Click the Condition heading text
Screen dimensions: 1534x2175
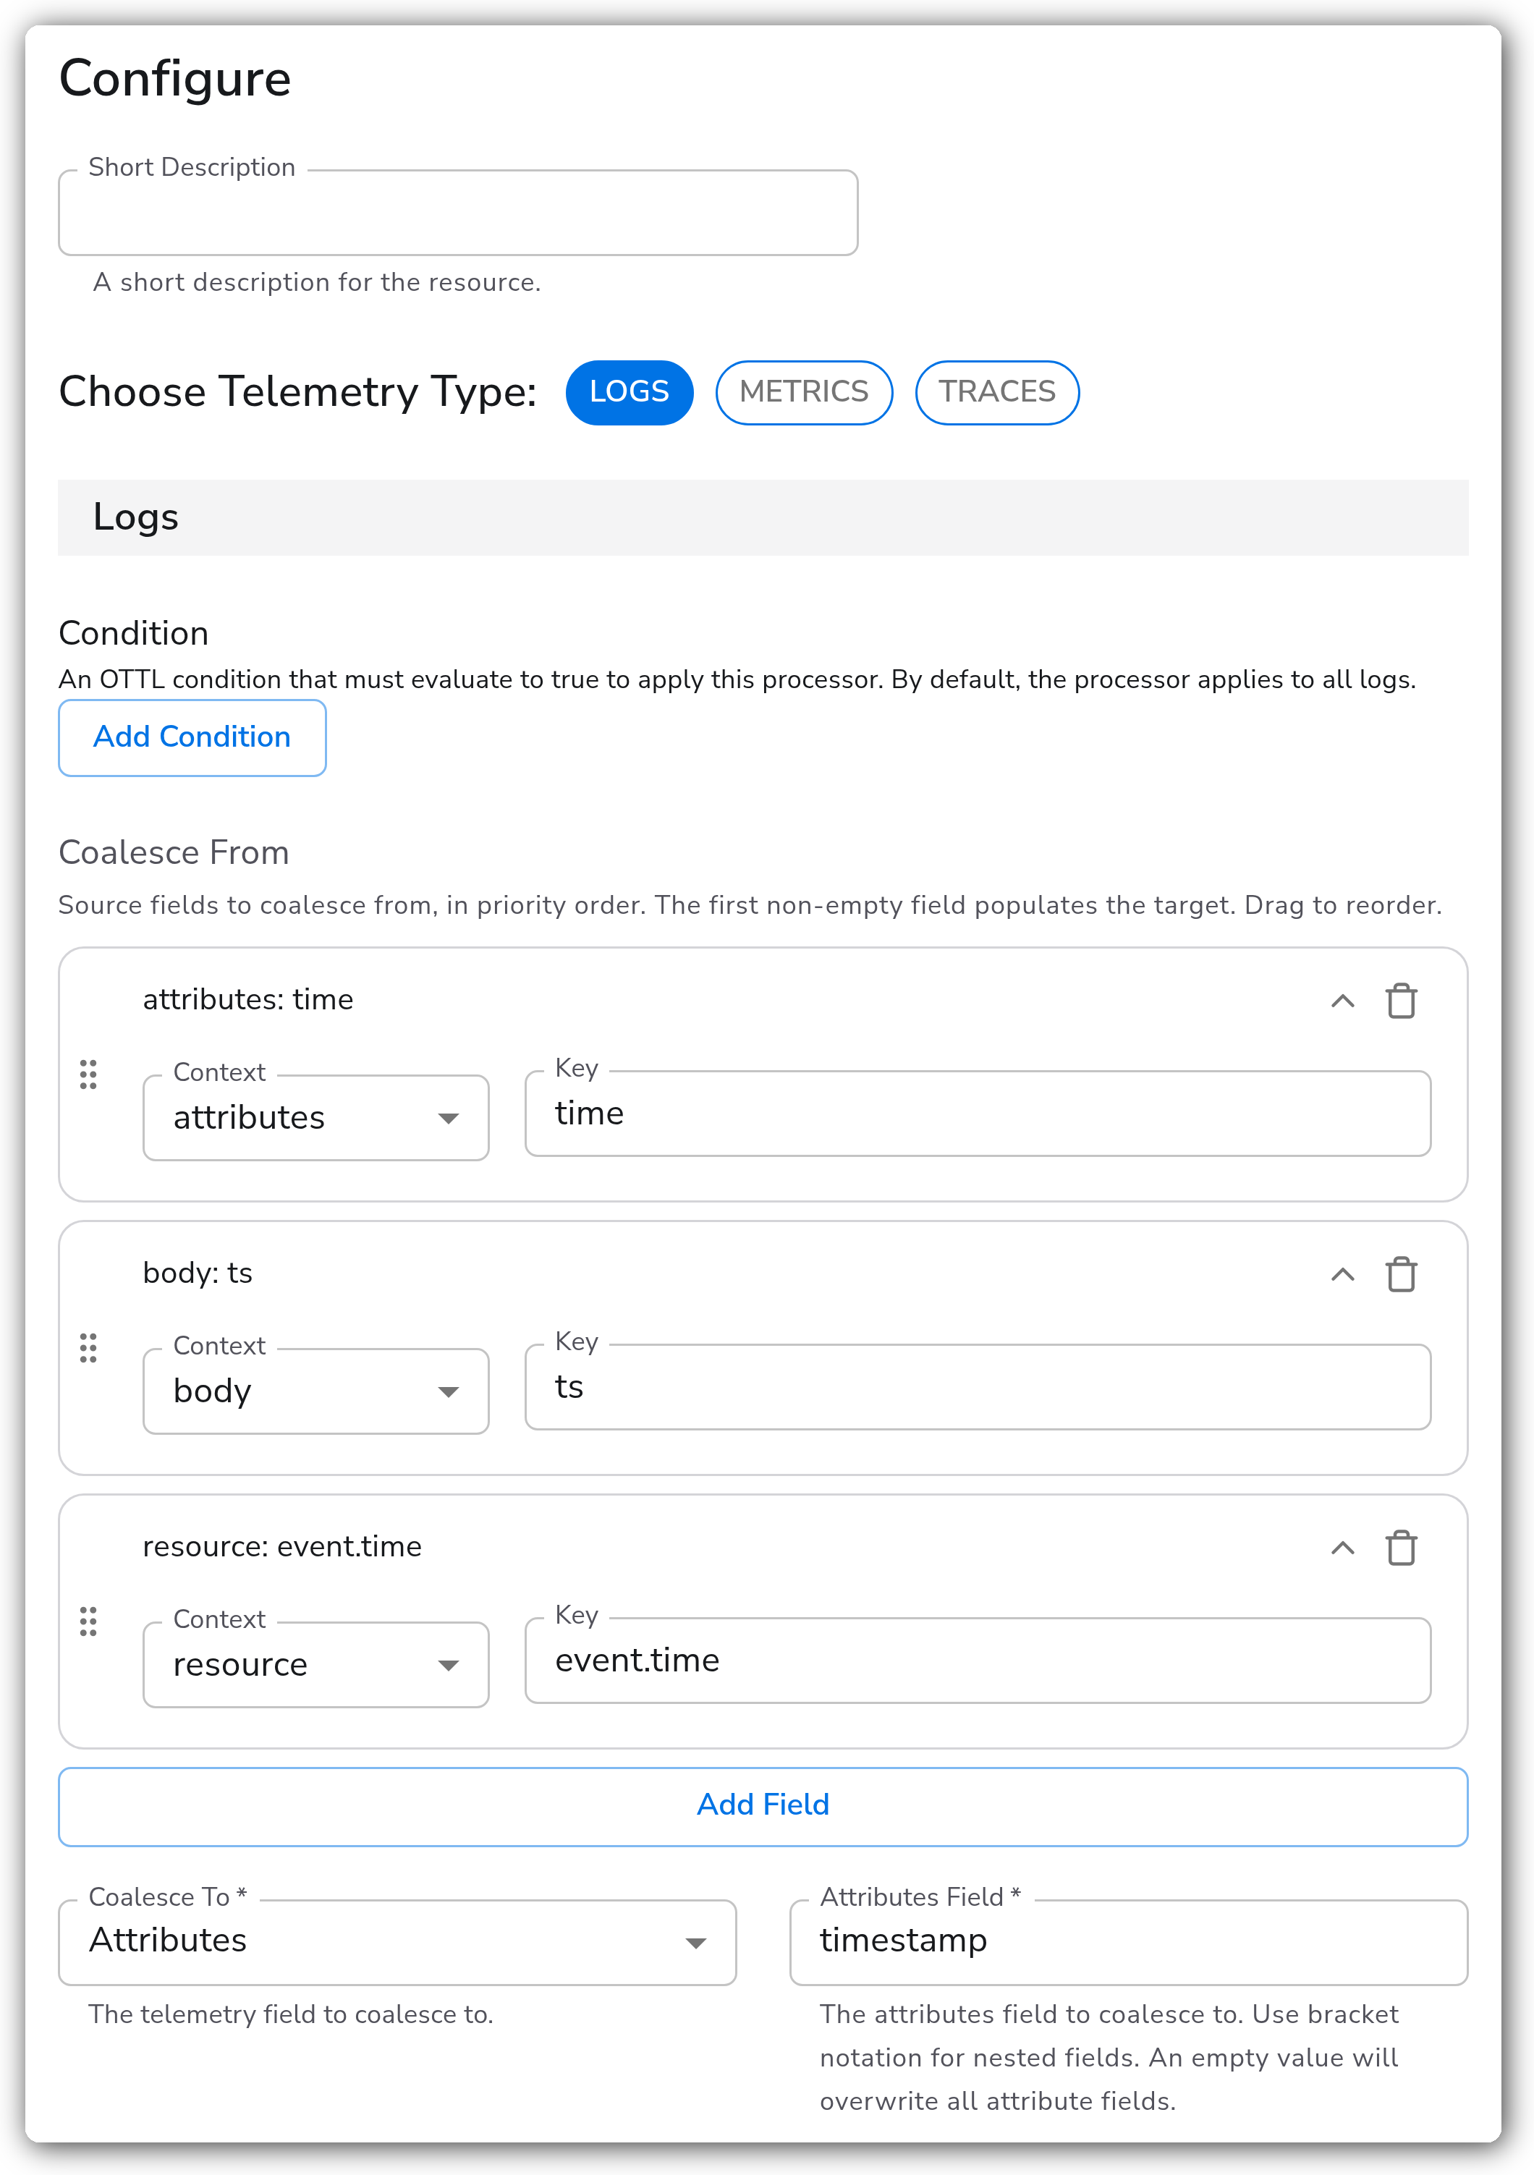click(x=134, y=633)
